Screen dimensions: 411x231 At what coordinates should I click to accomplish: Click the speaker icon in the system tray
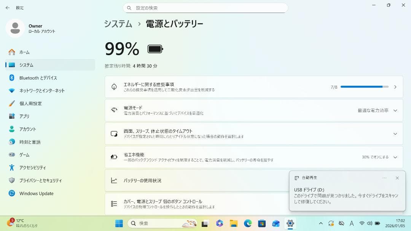pos(370,224)
